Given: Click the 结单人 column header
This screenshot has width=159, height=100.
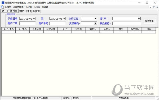Looking at the screenshot, I should (107, 29).
